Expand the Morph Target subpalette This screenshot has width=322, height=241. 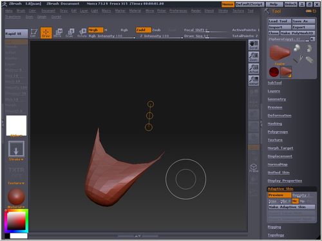(x=280, y=148)
